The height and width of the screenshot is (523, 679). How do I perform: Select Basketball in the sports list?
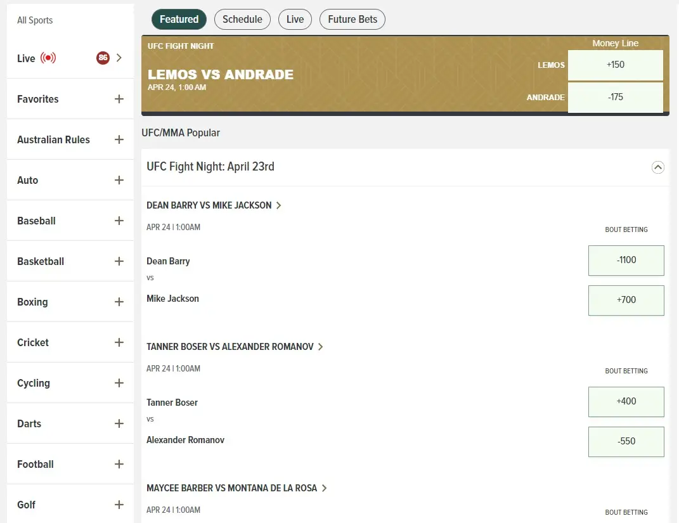41,261
